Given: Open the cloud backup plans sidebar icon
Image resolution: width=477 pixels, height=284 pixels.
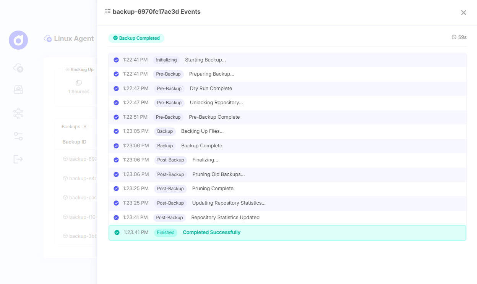Looking at the screenshot, I should coord(18,68).
